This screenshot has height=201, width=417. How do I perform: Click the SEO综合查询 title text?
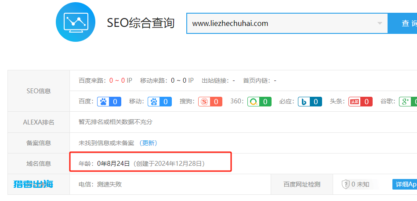141,23
